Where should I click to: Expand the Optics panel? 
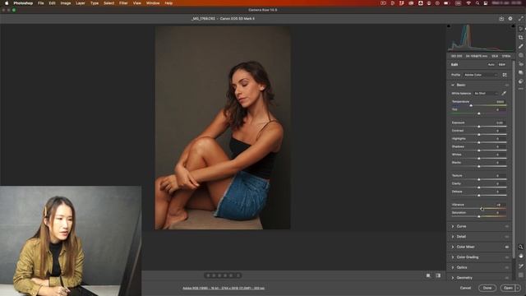453,268
